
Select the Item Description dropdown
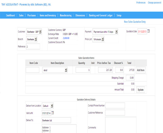pos(55,70)
